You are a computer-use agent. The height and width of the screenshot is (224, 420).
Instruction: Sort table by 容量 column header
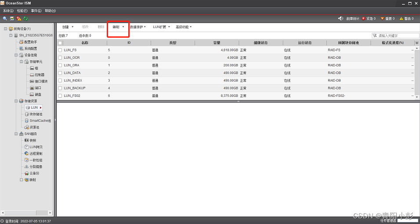click(x=217, y=43)
